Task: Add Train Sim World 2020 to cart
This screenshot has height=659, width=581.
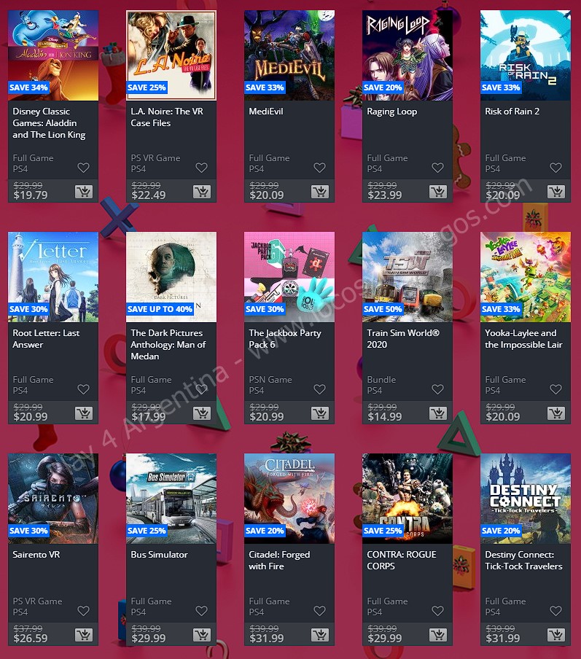Action: (438, 413)
